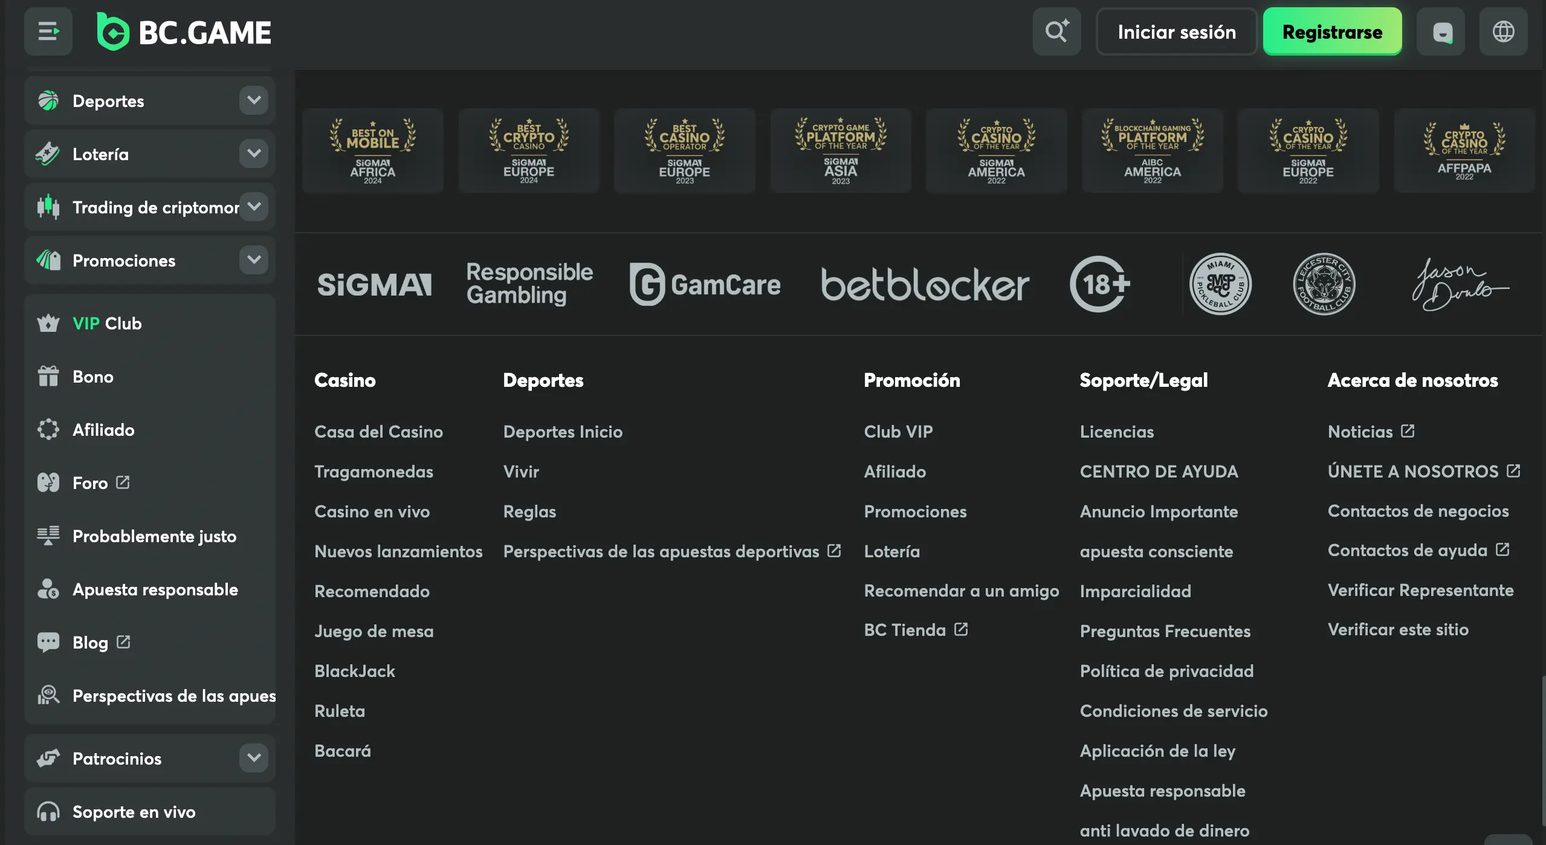Open the Tragamonedas footer link
1546x845 pixels.
(374, 471)
